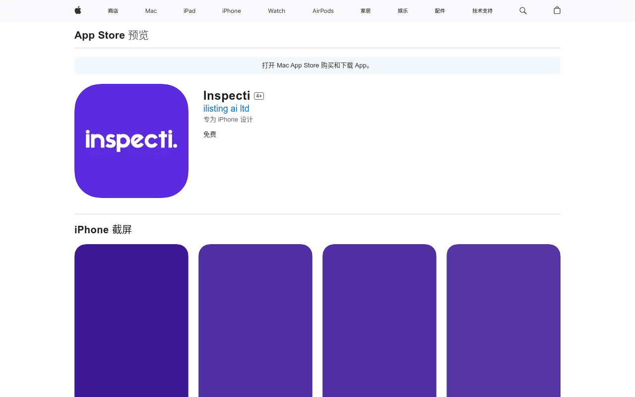Open the iPhone menu item

232,11
